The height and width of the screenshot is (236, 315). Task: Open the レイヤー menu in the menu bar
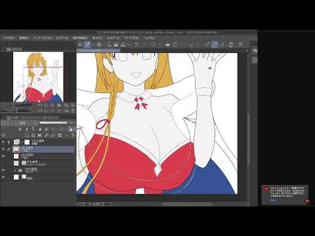click(62, 38)
